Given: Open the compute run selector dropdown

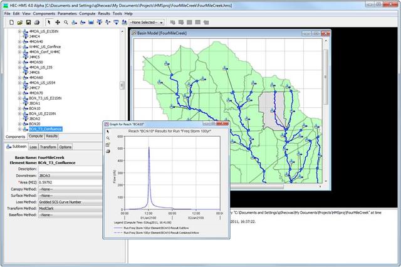Looking at the screenshot, I should (147, 23).
